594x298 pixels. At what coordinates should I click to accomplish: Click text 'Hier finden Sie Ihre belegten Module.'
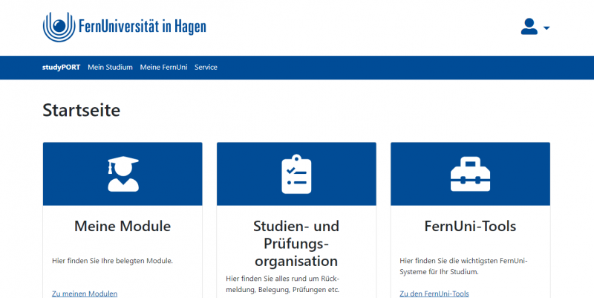pos(112,261)
